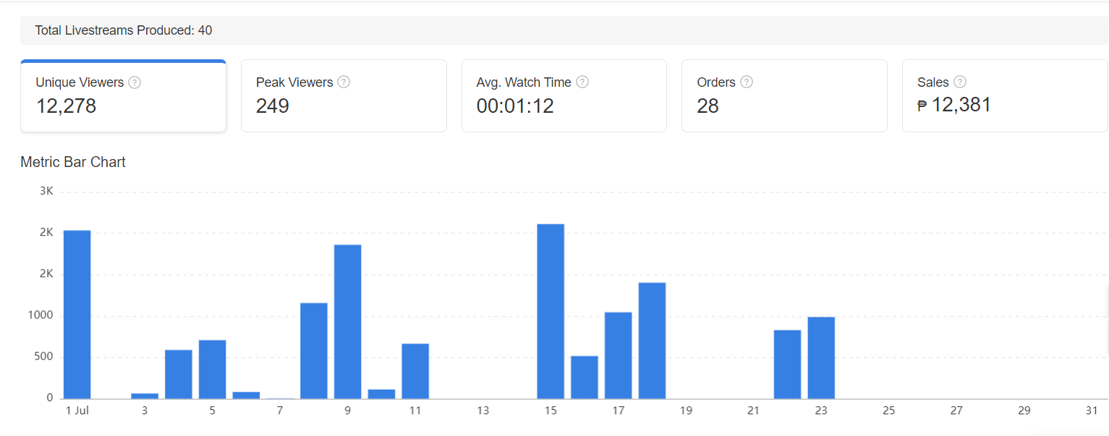Click the bar for day 11
This screenshot has height=436, width=1109.
(x=415, y=371)
